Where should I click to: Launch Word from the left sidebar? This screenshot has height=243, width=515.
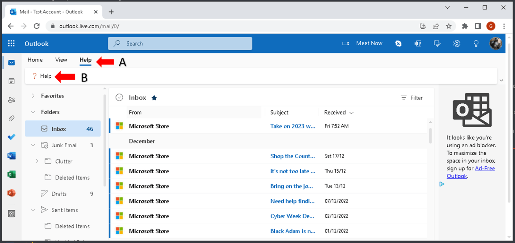(x=12, y=156)
